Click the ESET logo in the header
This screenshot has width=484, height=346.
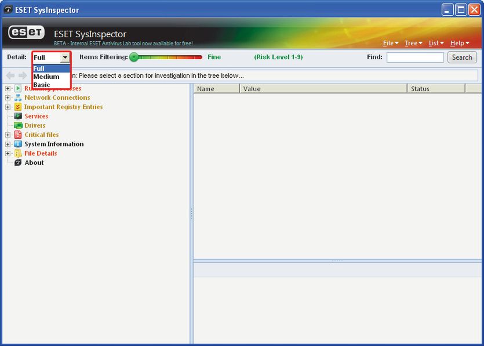coord(26,32)
